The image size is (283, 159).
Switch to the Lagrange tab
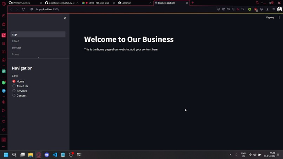134,3
